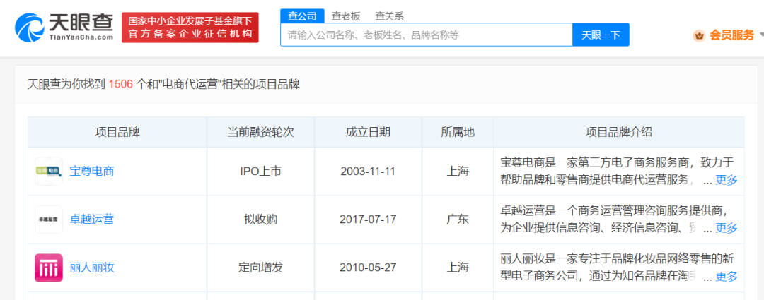The width and height of the screenshot is (764, 300).
Task: Click the red 官方备案企业征信机构 banner
Action: tap(190, 28)
